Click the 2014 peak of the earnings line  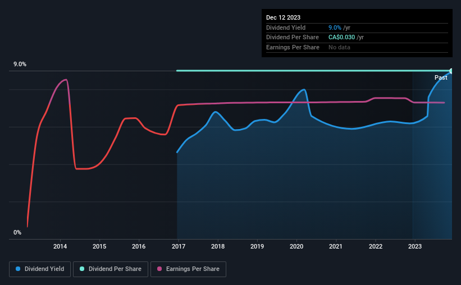(x=66, y=80)
